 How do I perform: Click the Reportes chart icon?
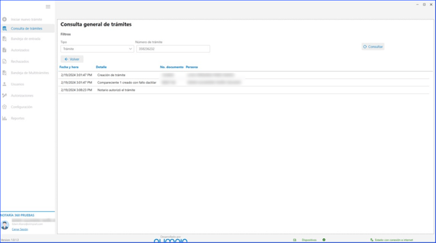[x=5, y=118]
